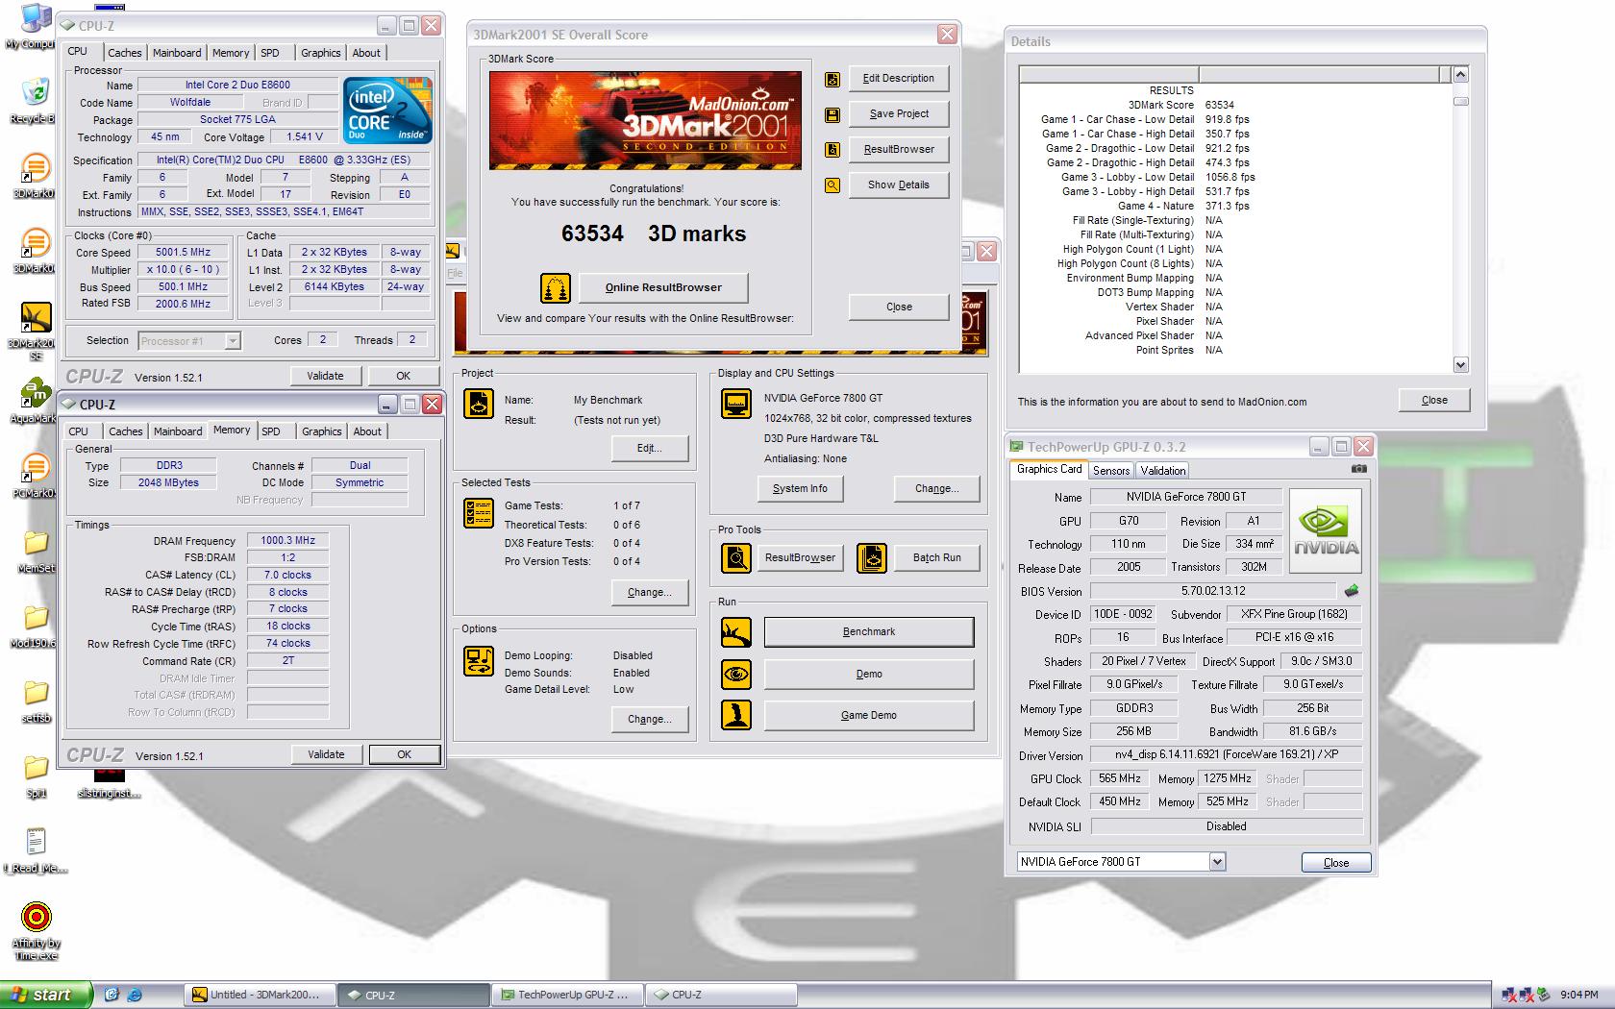1615x1009 pixels.
Task: Click the Details list scroll up arrow
Action: point(1461,75)
